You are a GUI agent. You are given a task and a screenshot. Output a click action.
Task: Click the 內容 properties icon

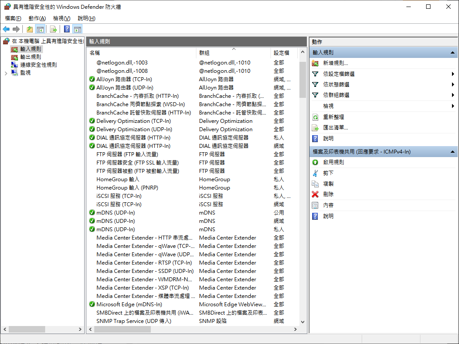[x=315, y=205]
